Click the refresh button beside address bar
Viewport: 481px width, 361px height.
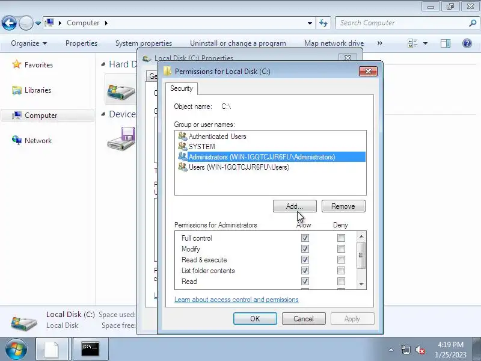[x=323, y=23]
